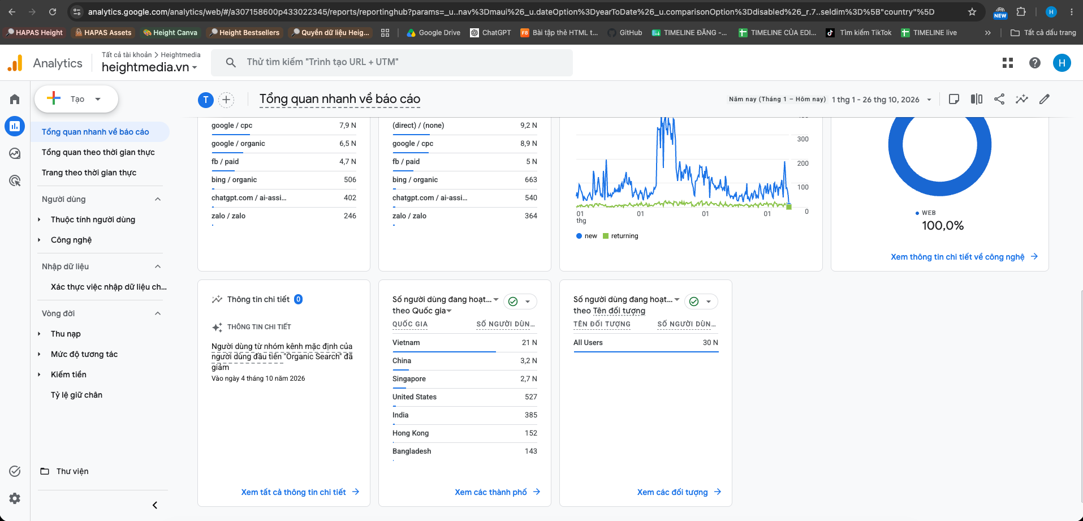Open the Home icon in left rail
Screen dimensions: 1083x521
click(15, 100)
